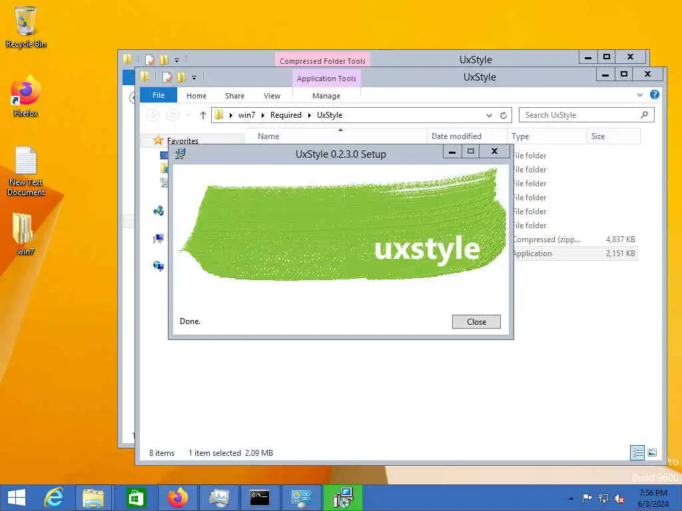The width and height of the screenshot is (682, 511).
Task: Open the Windows Store taskbar icon
Action: coord(136,498)
